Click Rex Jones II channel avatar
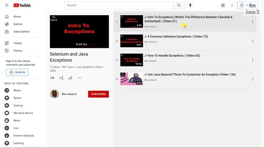The image size is (264, 148). pos(54,94)
